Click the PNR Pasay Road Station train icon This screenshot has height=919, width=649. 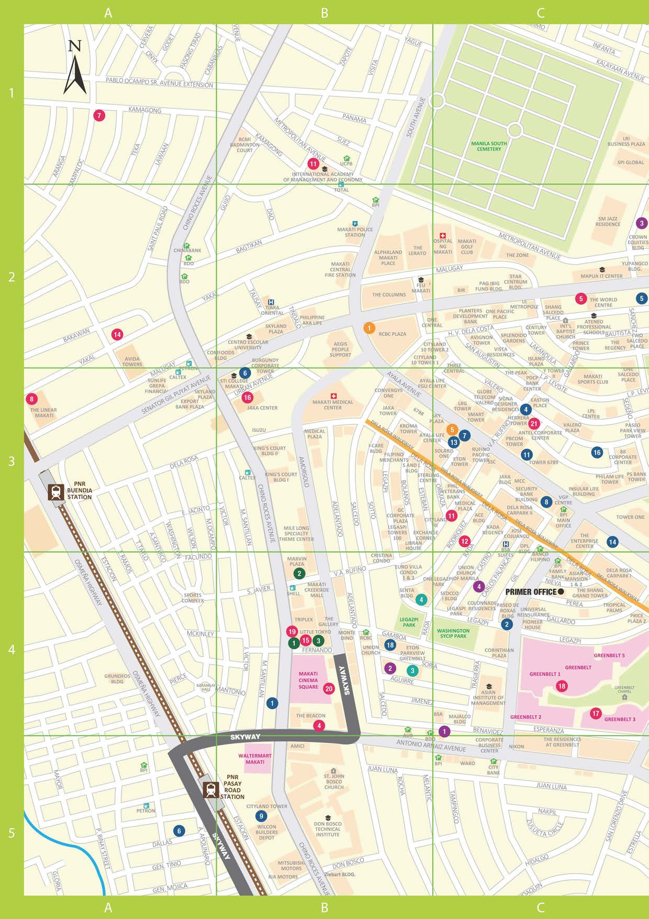pyautogui.click(x=211, y=790)
